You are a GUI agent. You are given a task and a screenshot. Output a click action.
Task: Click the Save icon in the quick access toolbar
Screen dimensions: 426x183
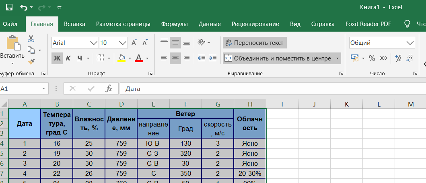9,7
